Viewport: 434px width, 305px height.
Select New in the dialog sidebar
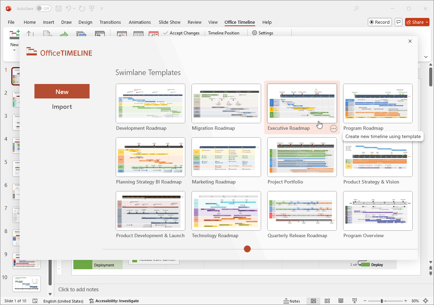[62, 92]
